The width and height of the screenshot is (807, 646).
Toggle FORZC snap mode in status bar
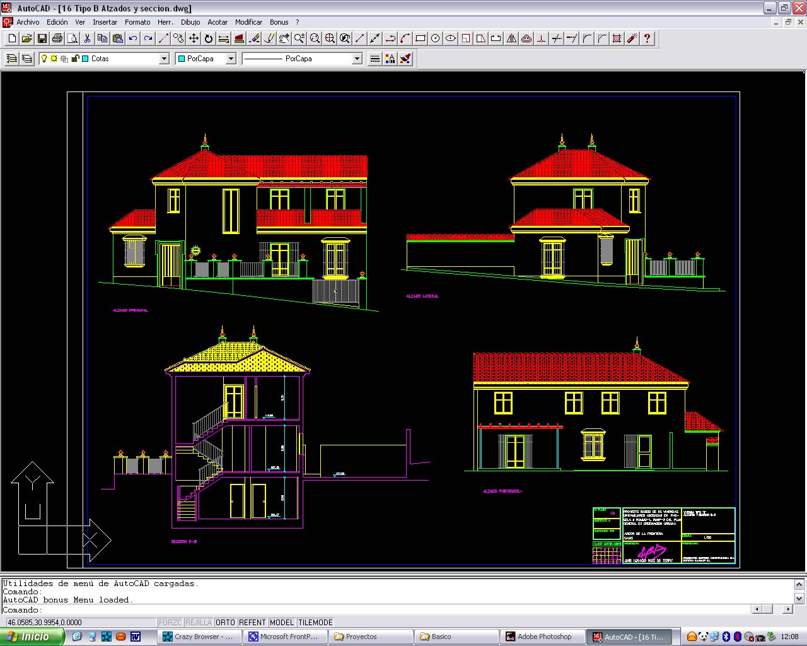point(170,623)
